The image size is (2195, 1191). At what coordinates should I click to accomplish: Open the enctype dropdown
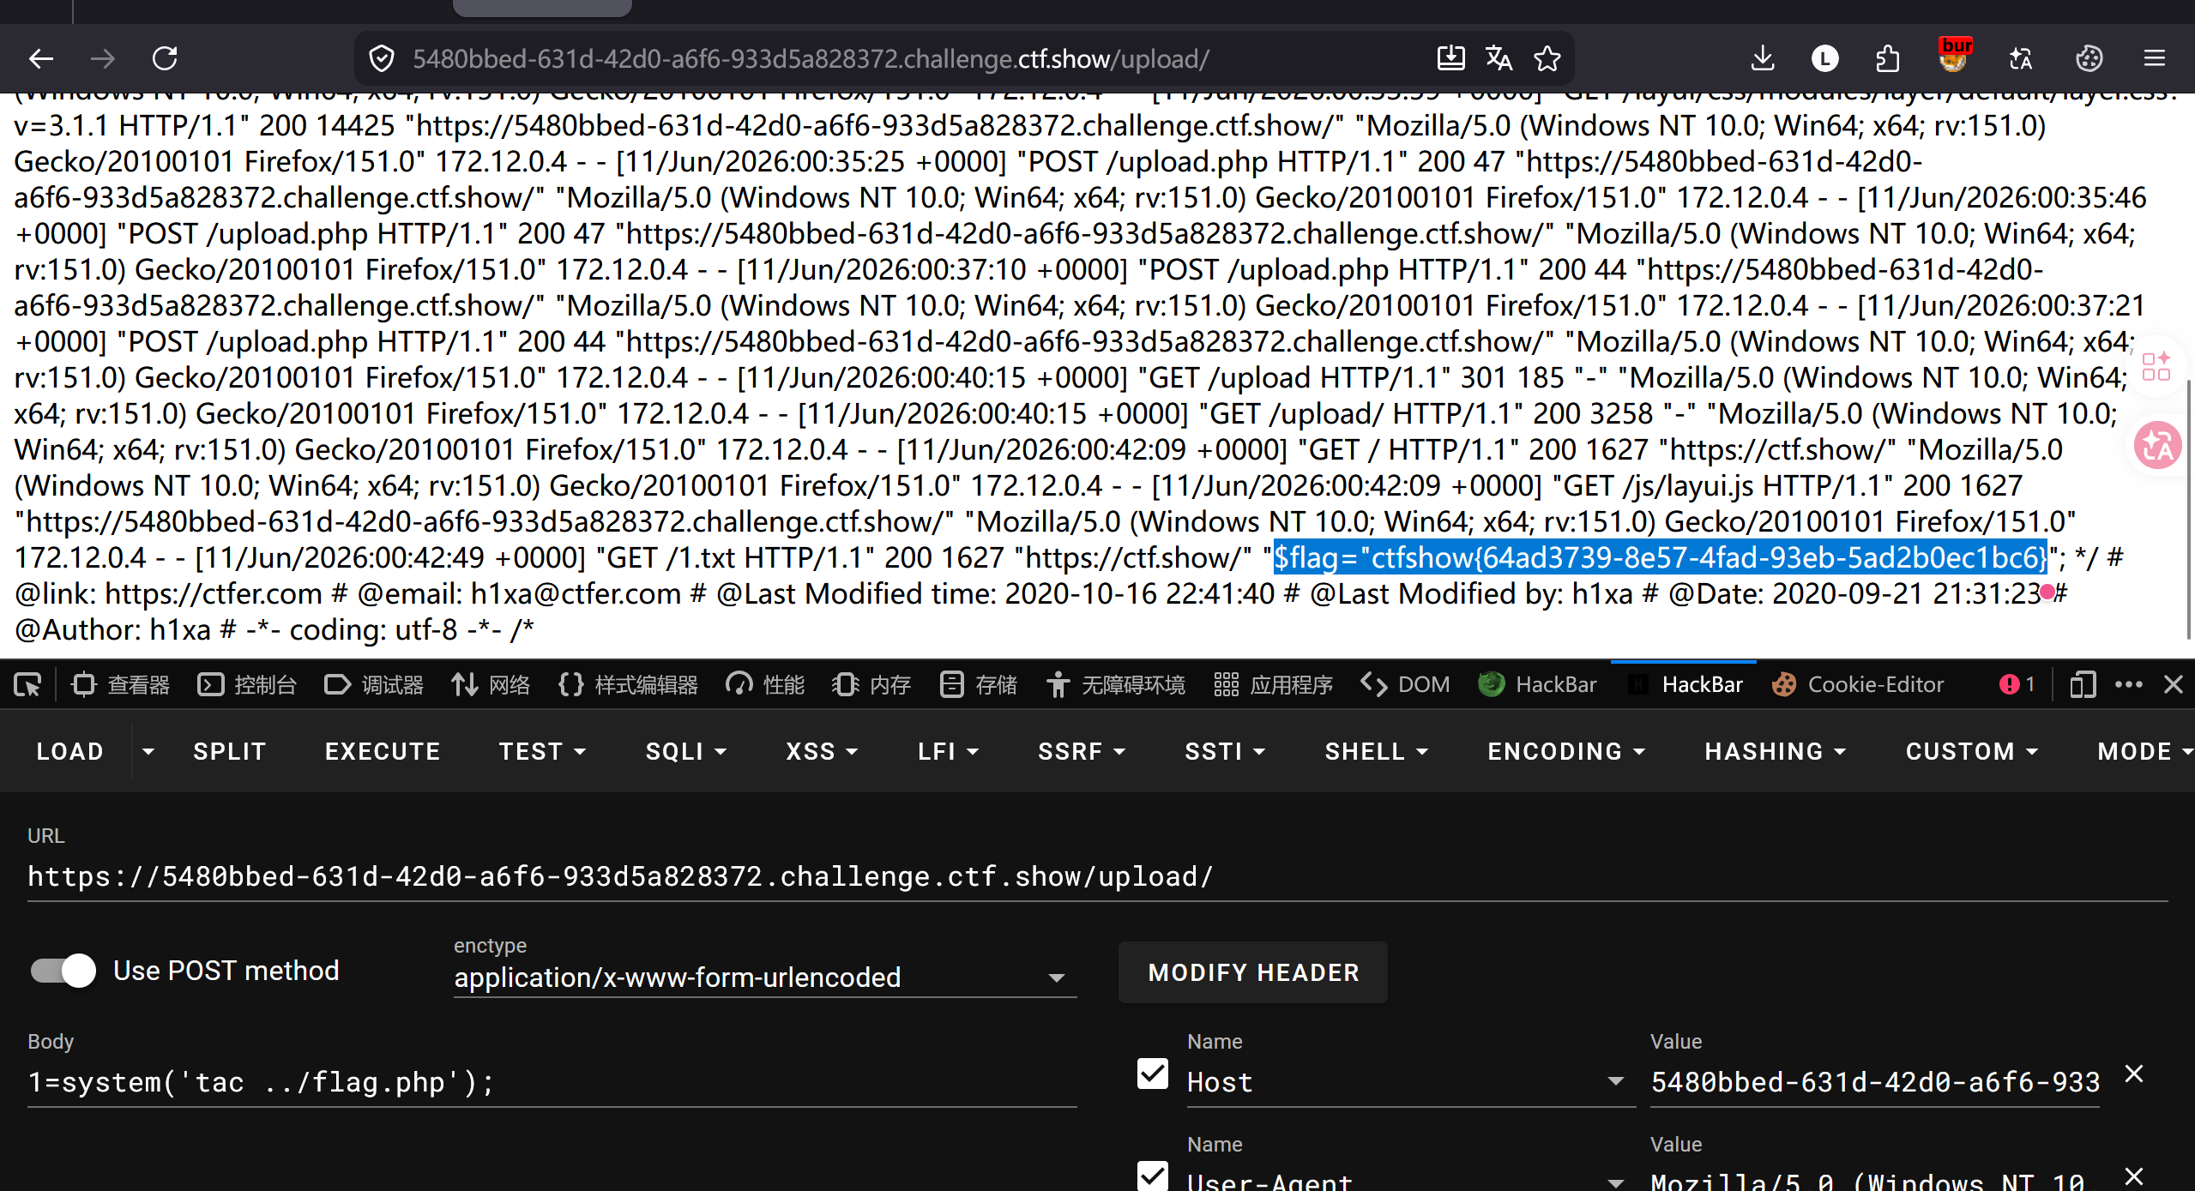pyautogui.click(x=764, y=977)
